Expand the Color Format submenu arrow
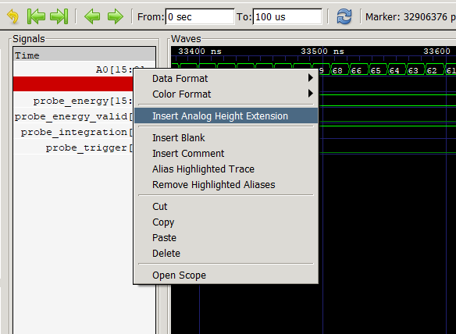456x334 pixels. pyautogui.click(x=310, y=94)
